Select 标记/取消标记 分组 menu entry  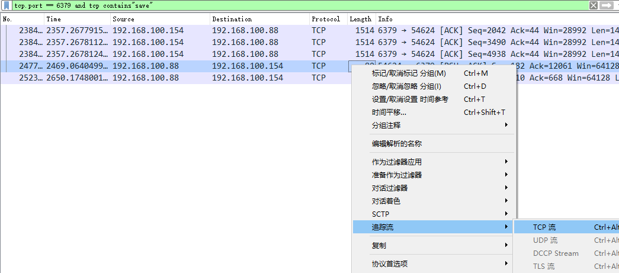point(409,73)
